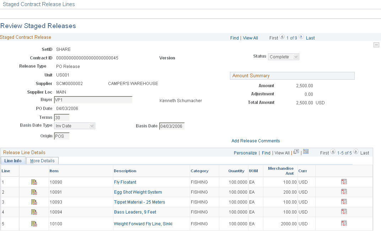381x231 pixels.
Task: Click View All in the Staged Contract Release header
Action: tap(250, 38)
